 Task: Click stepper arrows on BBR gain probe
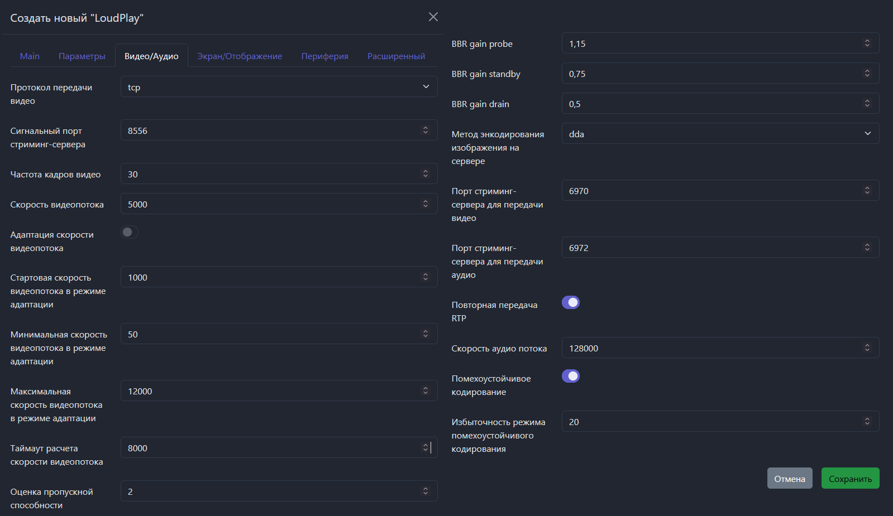(x=867, y=43)
